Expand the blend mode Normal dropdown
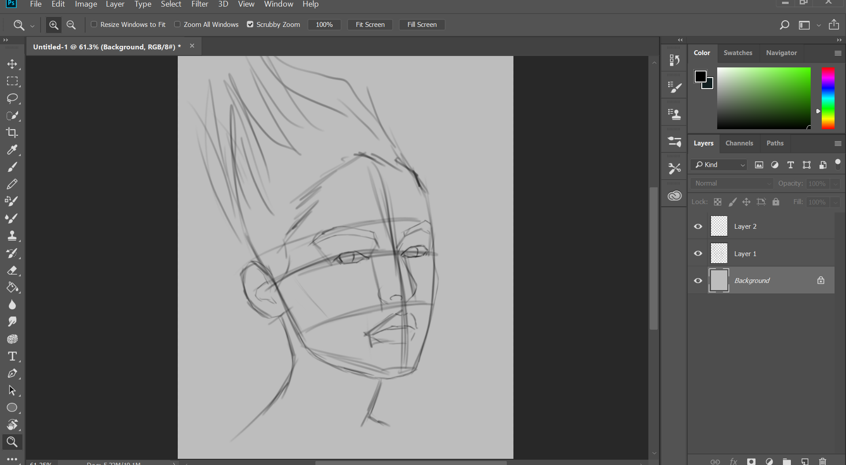Viewport: 846px width, 465px height. coord(732,183)
